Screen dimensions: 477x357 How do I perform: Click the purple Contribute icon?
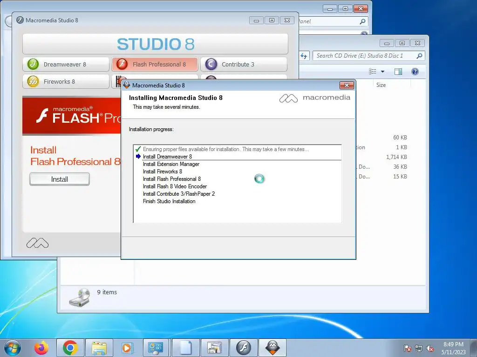click(x=211, y=64)
